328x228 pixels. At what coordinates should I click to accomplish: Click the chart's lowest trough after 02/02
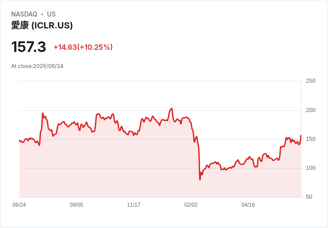[x=200, y=180]
